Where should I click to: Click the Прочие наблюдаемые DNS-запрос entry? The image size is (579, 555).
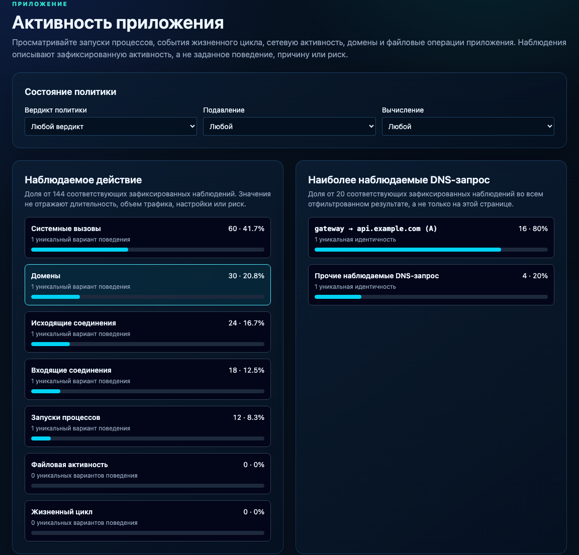point(431,285)
